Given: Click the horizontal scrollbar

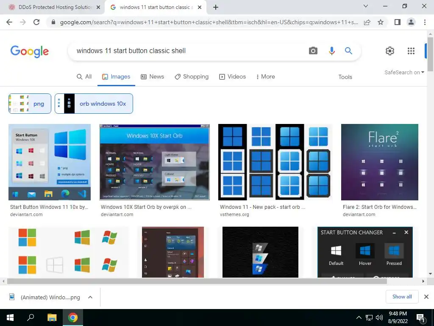Looking at the screenshot, I should point(197,281).
